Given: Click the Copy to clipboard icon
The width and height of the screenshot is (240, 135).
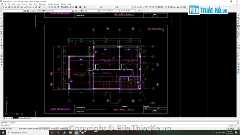Looking at the screenshot, I should tap(27, 7).
